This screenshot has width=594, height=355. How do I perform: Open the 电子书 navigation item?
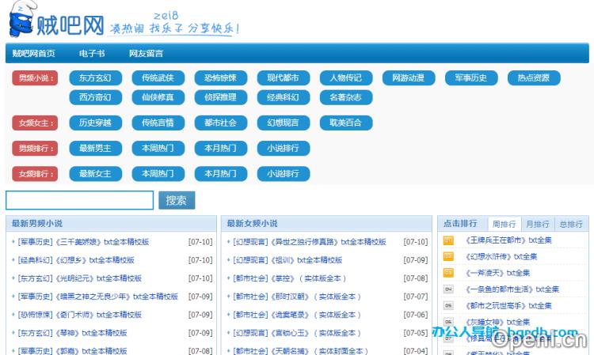pyautogui.click(x=92, y=53)
